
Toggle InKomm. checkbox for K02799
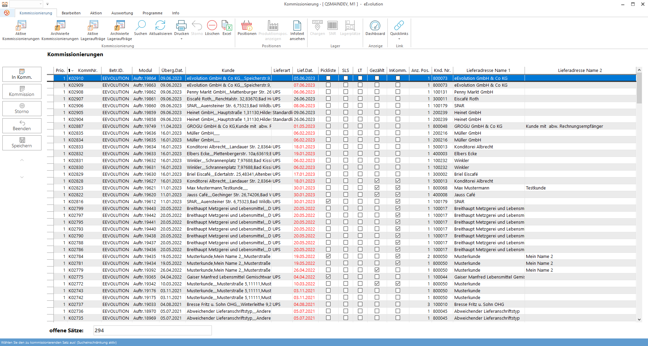398,208
